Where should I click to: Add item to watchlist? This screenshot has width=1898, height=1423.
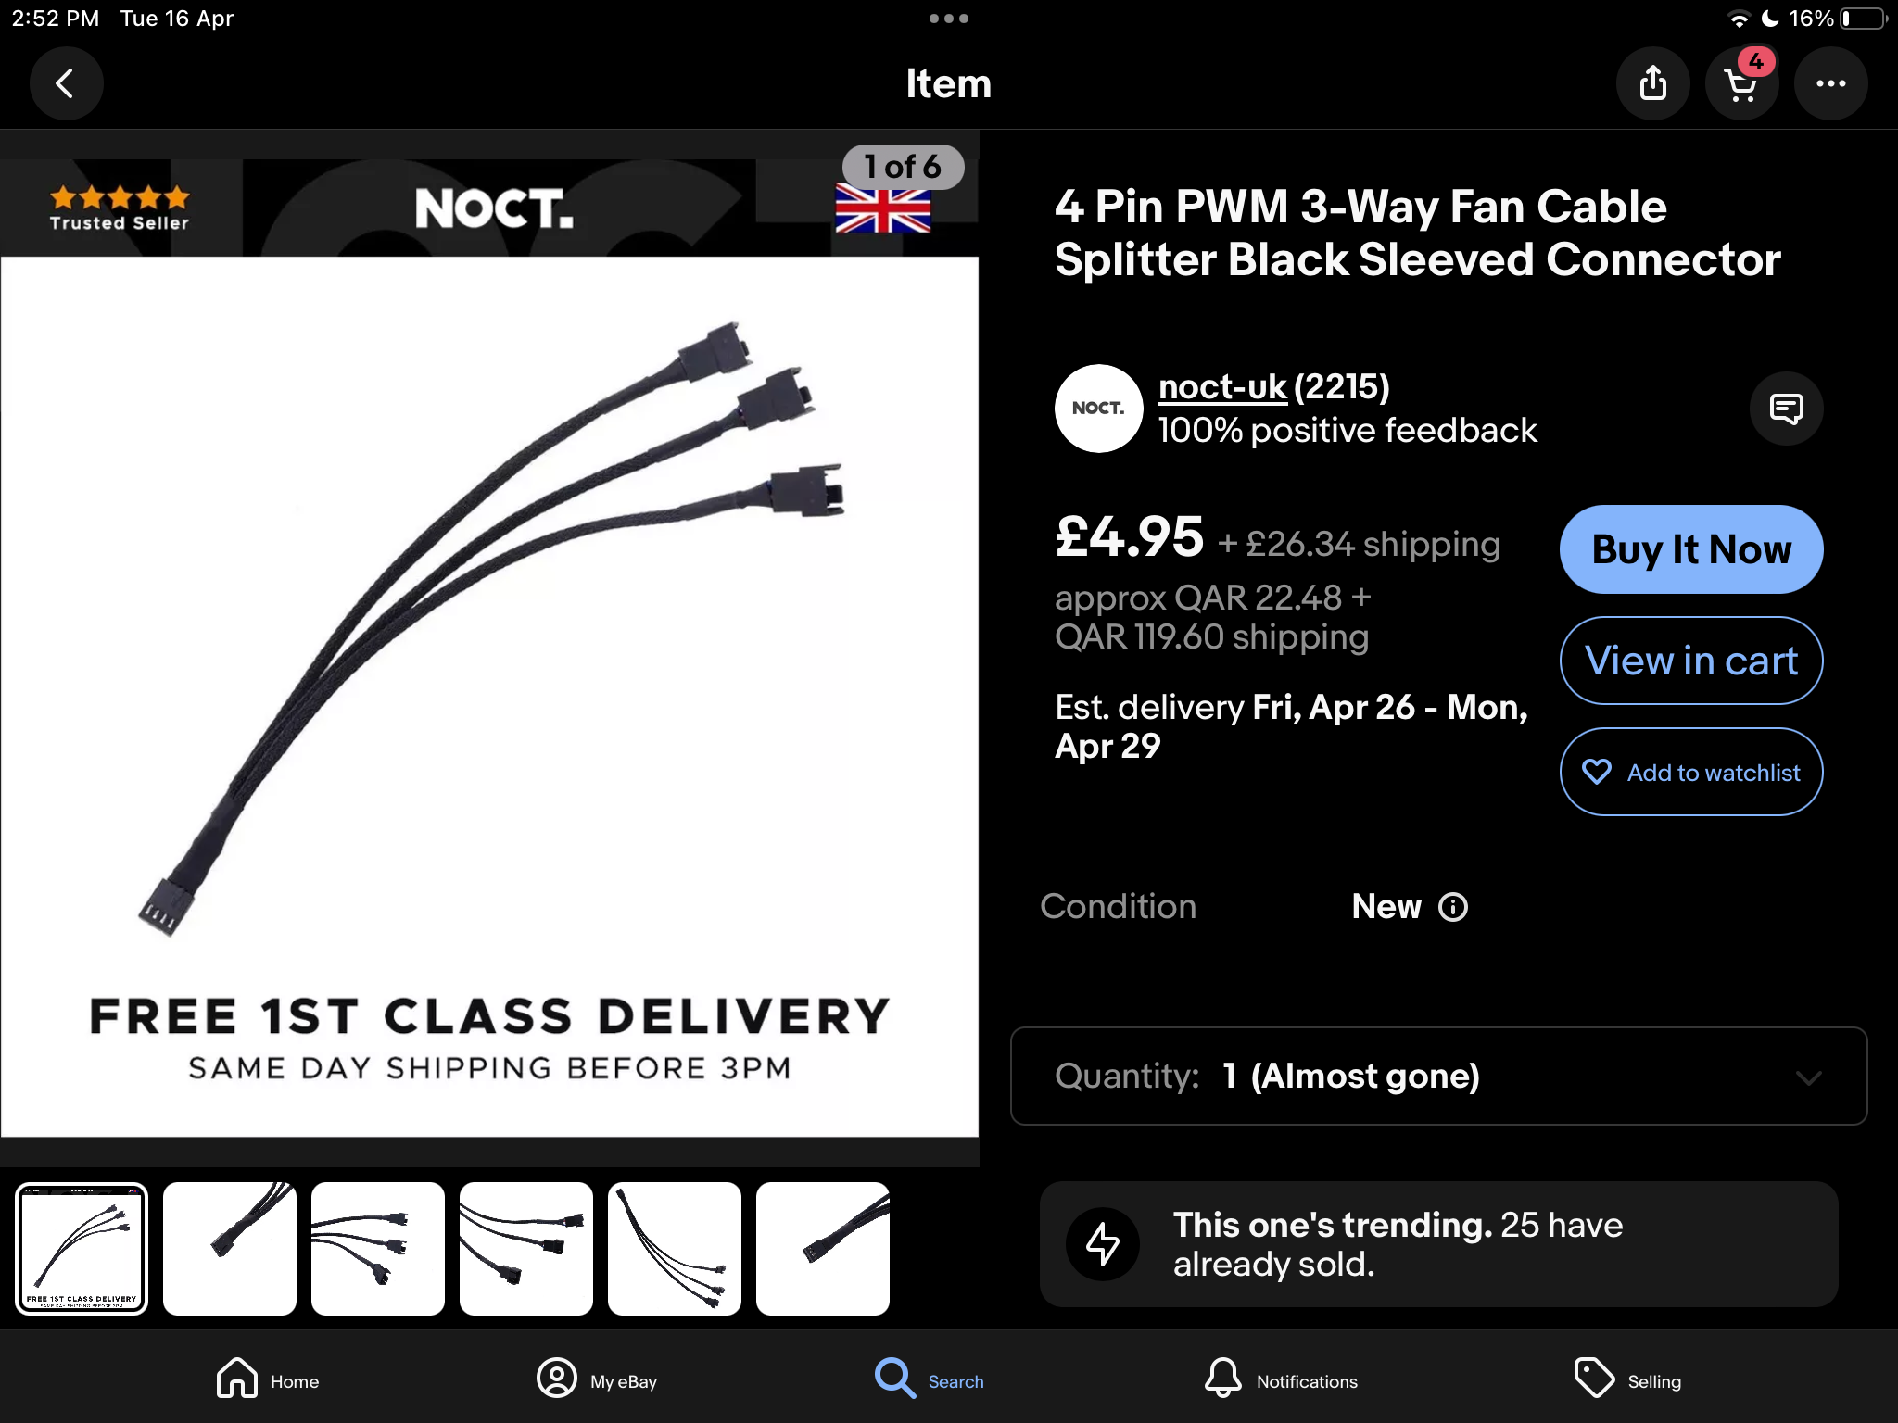pyautogui.click(x=1691, y=772)
